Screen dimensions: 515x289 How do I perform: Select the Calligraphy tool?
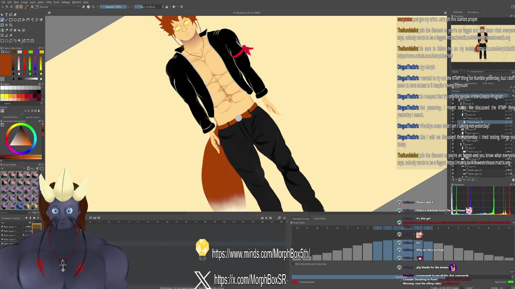click(x=15, y=15)
